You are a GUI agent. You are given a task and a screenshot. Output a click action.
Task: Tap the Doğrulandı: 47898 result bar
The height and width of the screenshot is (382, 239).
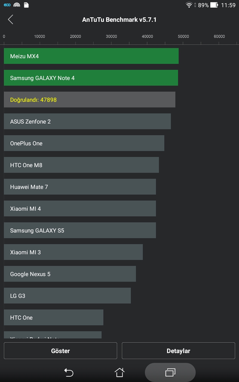coord(90,100)
